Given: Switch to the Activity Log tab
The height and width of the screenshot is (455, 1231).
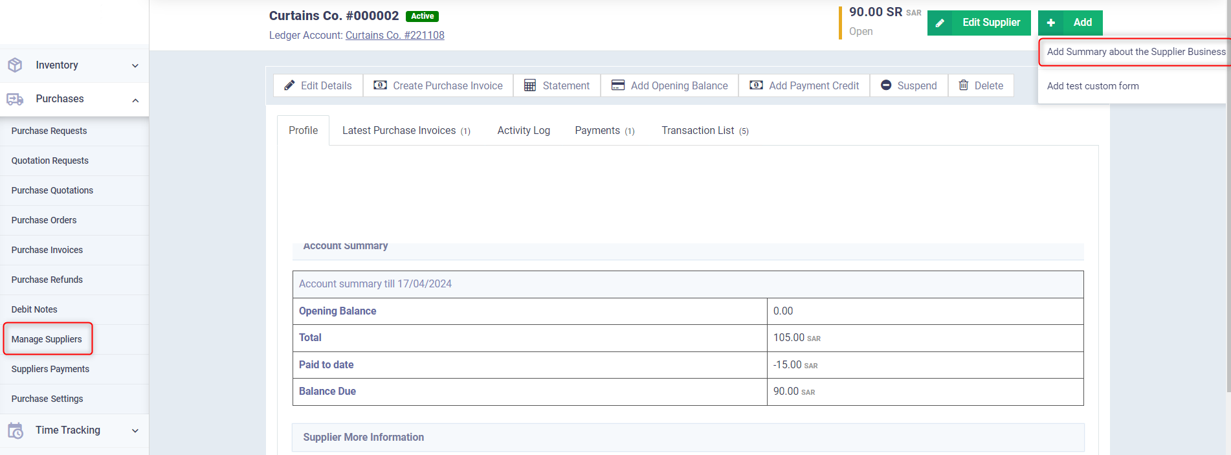Looking at the screenshot, I should pos(524,131).
